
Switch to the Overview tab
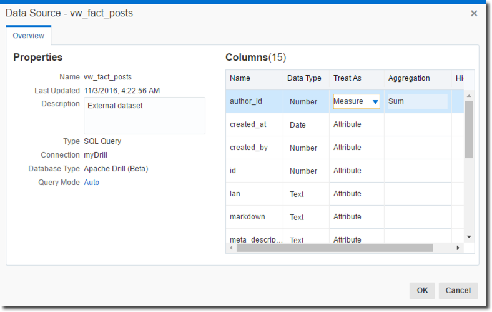tap(29, 36)
